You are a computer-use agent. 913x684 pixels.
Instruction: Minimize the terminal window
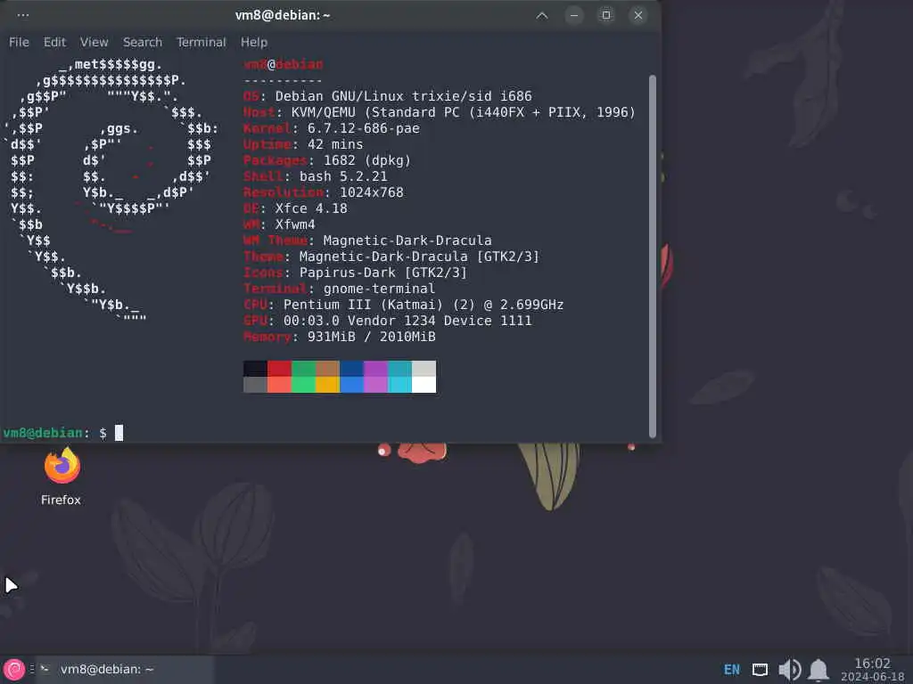pyautogui.click(x=573, y=15)
